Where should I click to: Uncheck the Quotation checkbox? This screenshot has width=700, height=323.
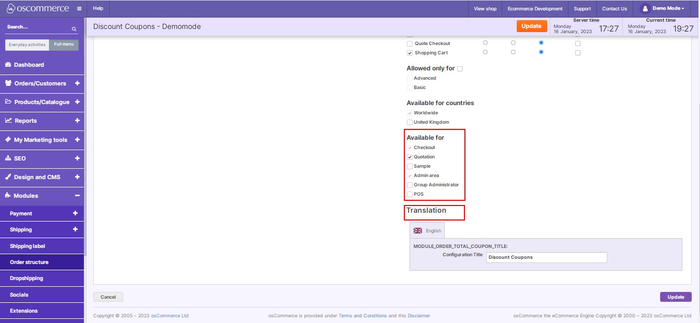click(x=410, y=157)
